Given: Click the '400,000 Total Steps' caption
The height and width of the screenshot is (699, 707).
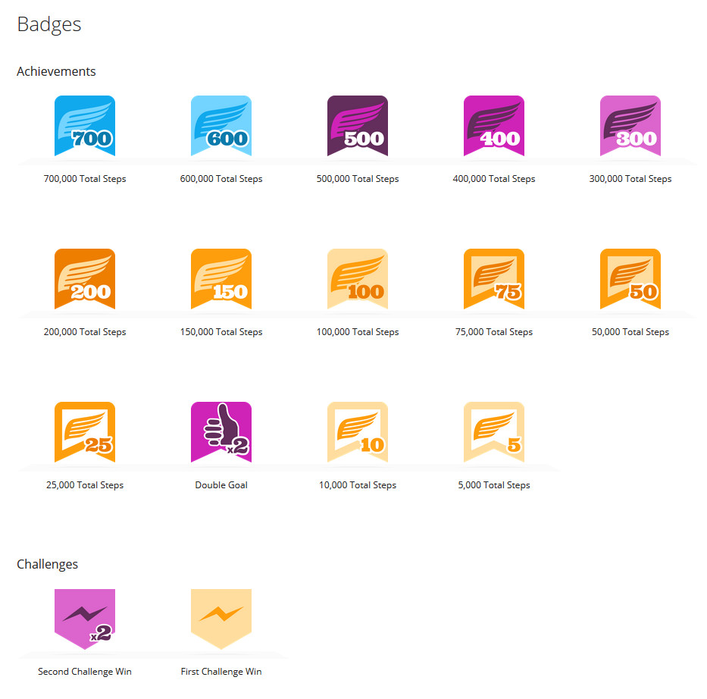Looking at the screenshot, I should coord(494,179).
